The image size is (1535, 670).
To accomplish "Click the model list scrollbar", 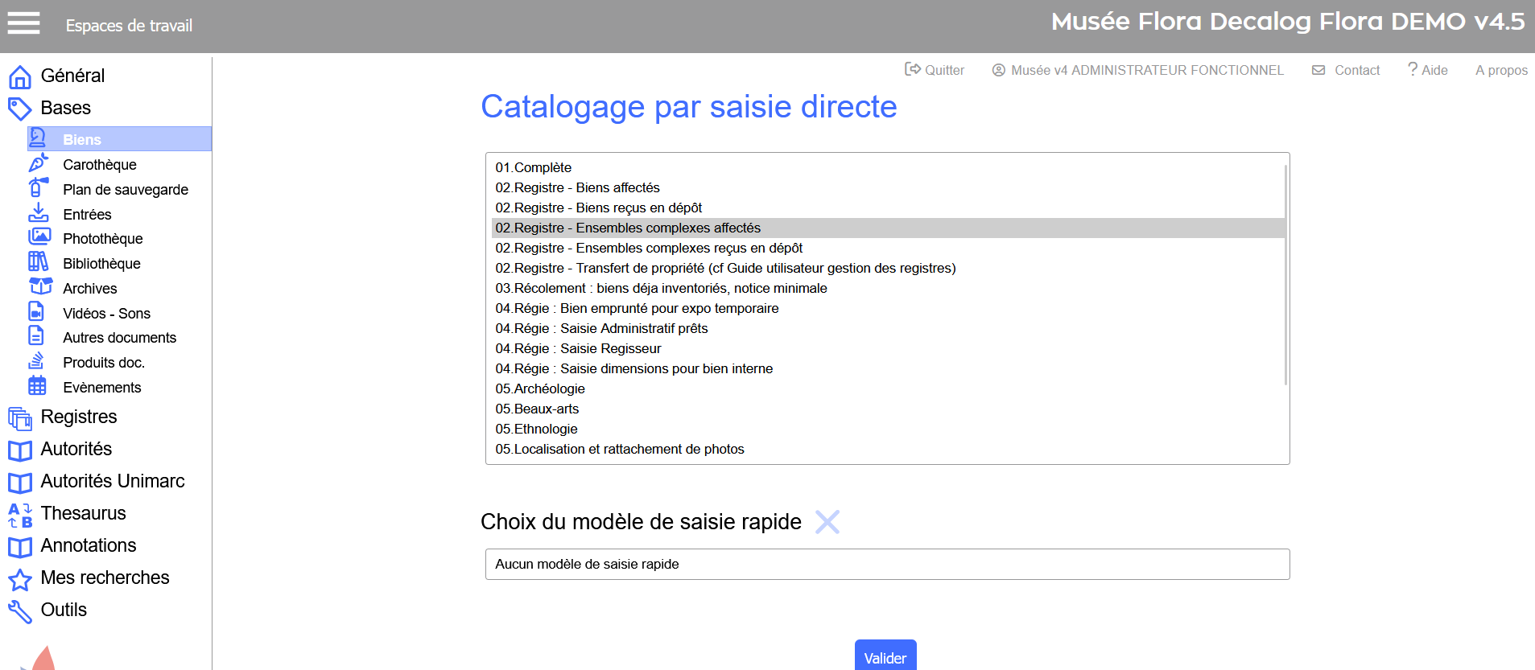I will pos(1285,273).
